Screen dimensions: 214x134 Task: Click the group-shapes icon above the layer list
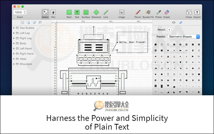22,22
